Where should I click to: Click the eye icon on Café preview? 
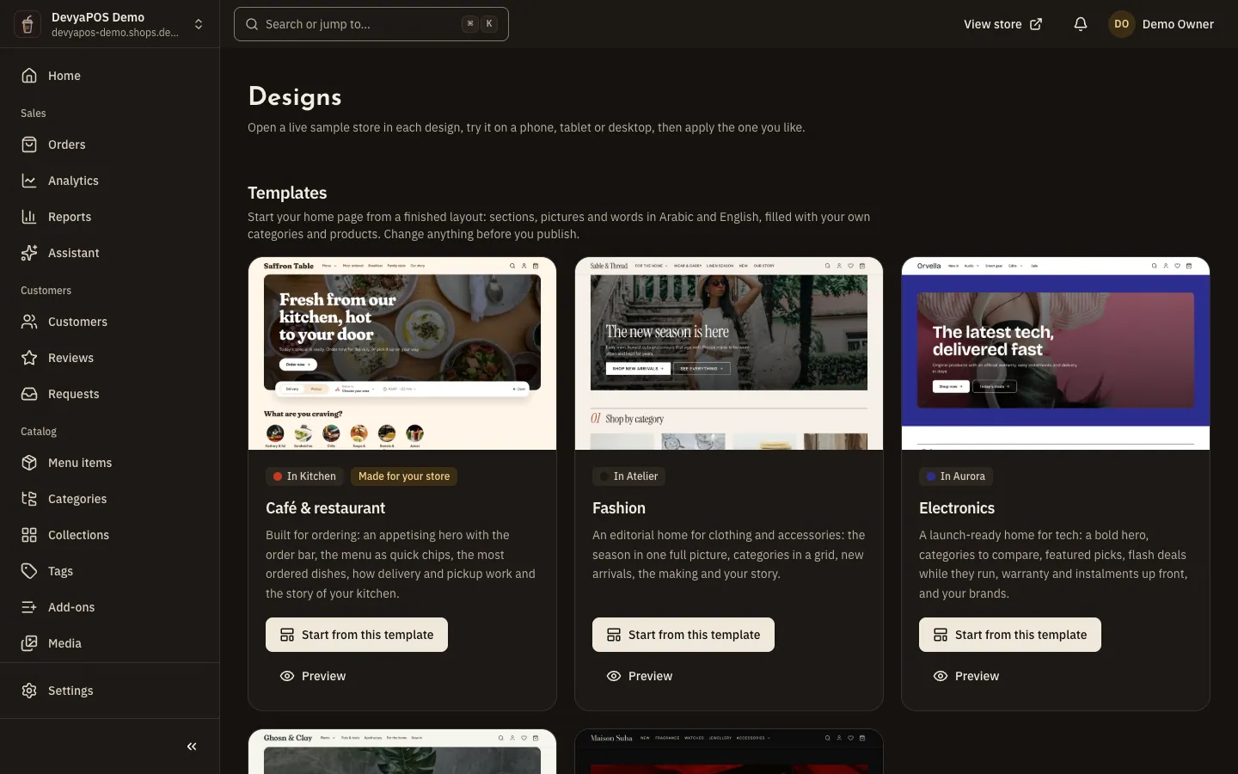287,676
